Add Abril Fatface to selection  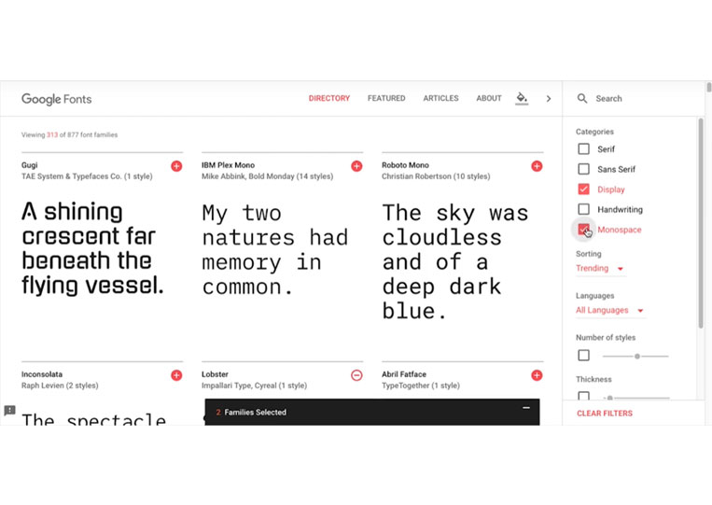click(x=537, y=375)
